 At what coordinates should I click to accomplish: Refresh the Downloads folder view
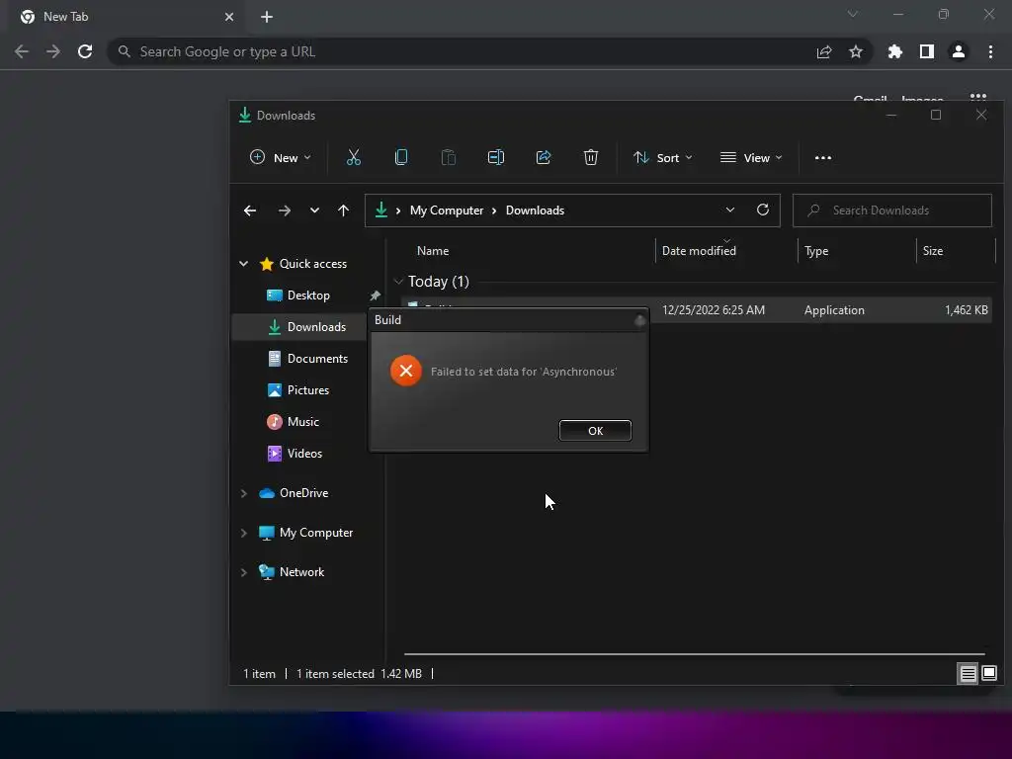(763, 210)
